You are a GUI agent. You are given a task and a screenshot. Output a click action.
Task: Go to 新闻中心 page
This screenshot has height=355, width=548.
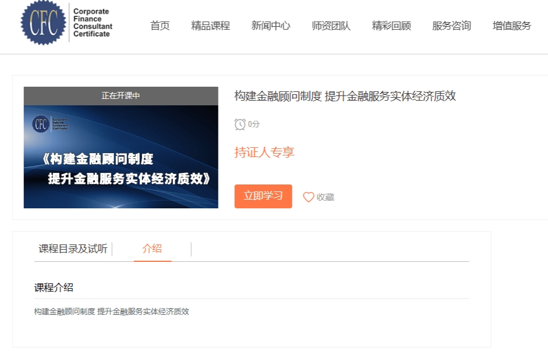click(271, 26)
